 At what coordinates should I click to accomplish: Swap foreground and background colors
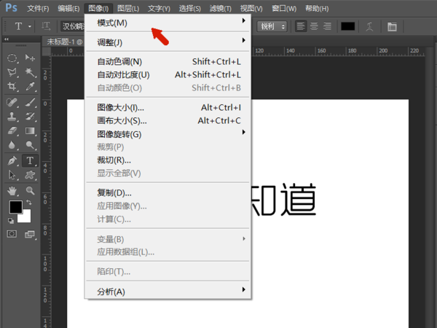click(29, 202)
